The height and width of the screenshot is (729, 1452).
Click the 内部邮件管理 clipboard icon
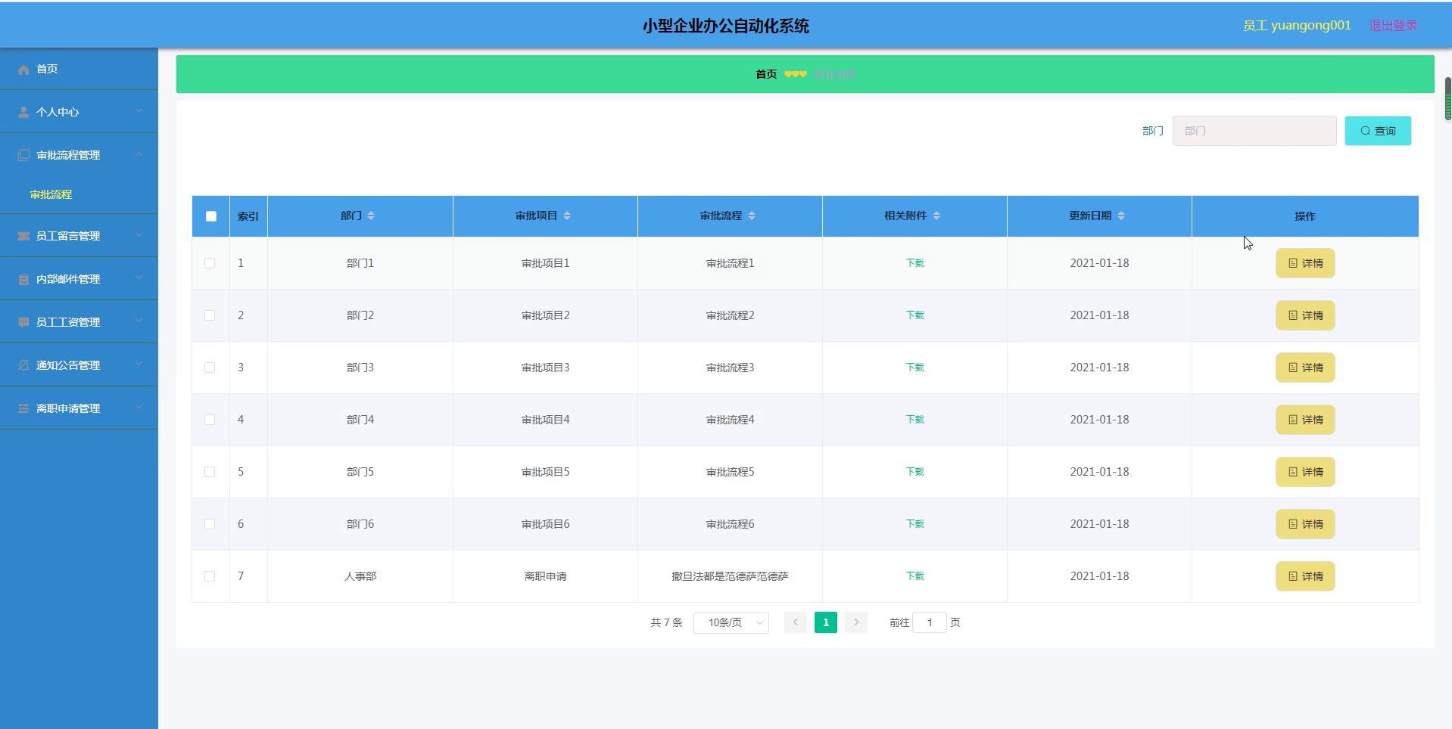pos(23,279)
